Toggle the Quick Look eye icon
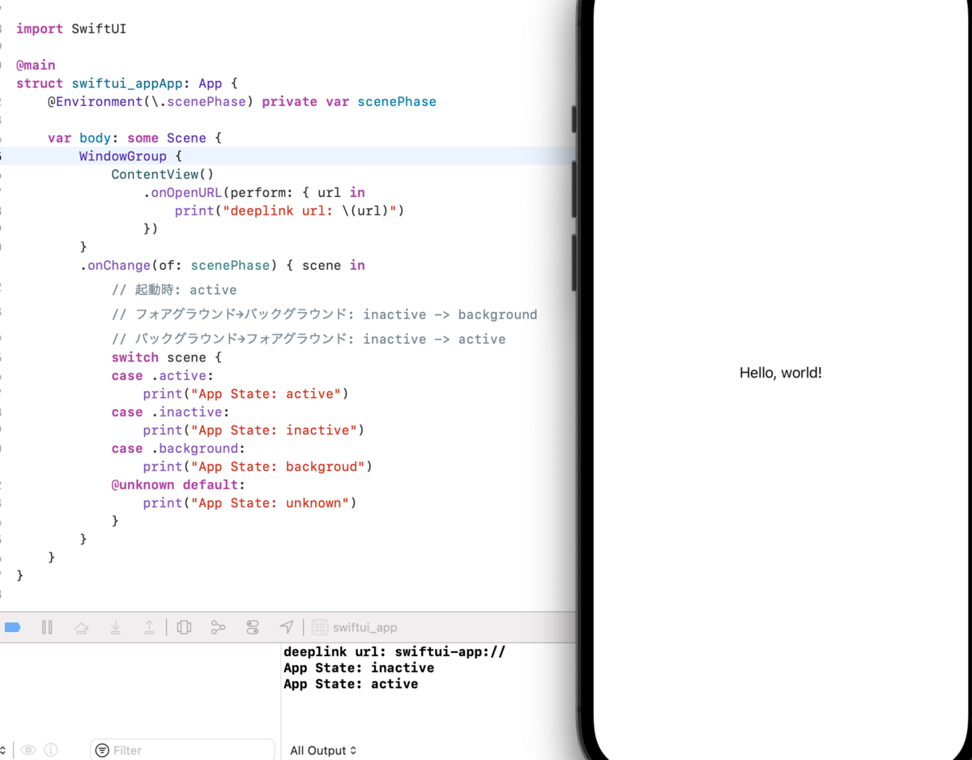 coord(28,750)
